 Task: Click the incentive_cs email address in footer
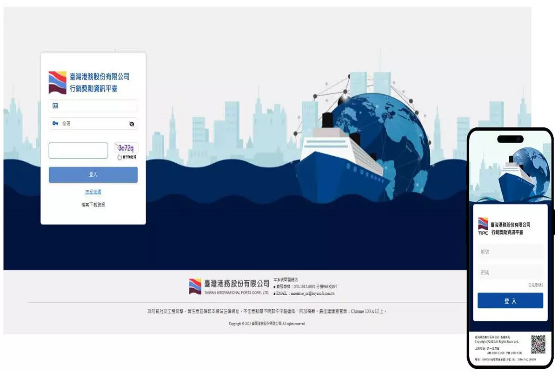click(x=312, y=294)
